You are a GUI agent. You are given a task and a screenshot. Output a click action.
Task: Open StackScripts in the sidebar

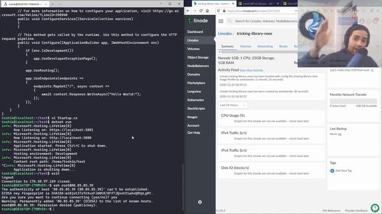pos(196,108)
